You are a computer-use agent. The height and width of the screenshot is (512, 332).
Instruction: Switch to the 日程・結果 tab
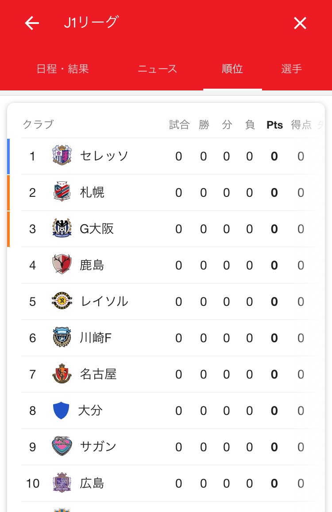(62, 69)
